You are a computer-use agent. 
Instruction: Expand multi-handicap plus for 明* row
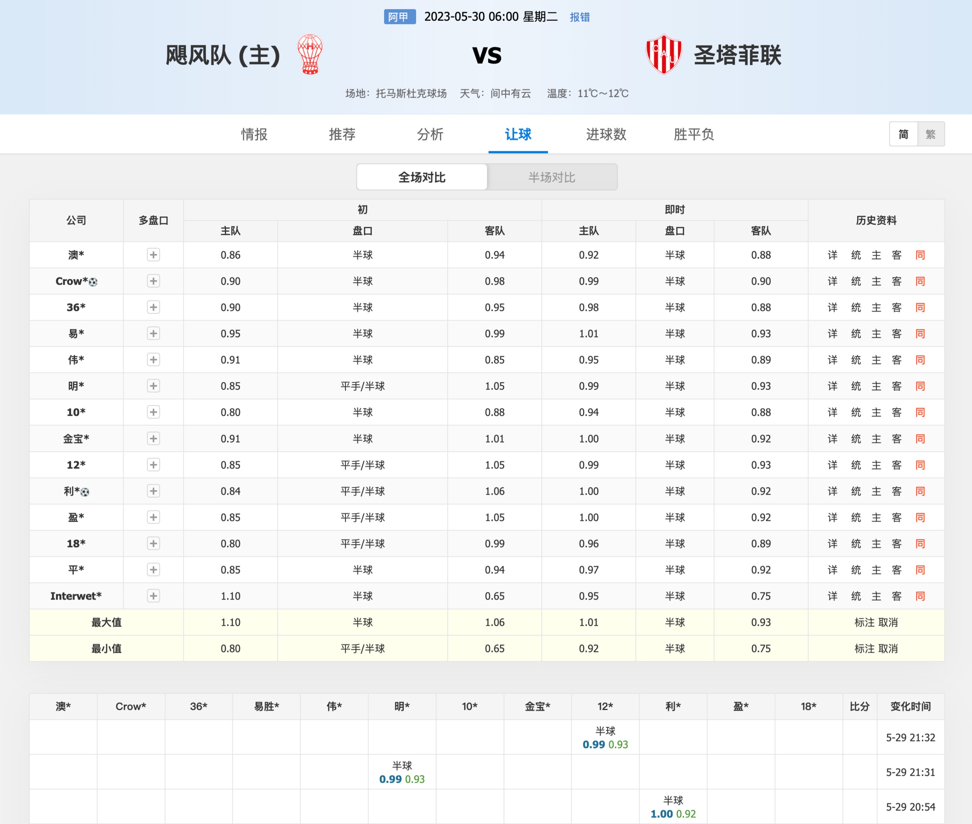pos(153,385)
